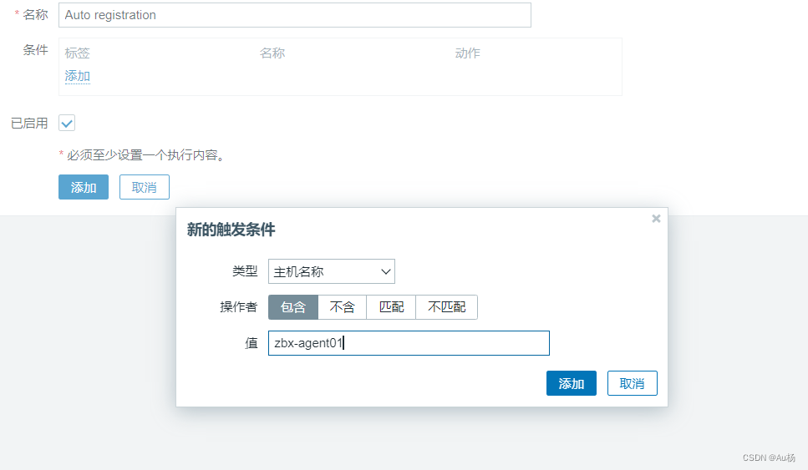
Task: Click 添加 button in the dialog
Action: [x=571, y=383]
